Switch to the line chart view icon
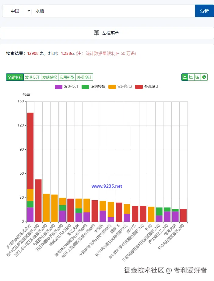The image size is (214, 281). point(191,77)
